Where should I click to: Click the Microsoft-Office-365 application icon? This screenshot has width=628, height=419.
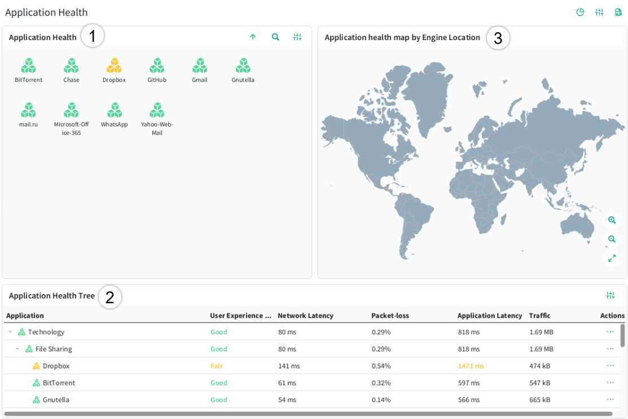pyautogui.click(x=71, y=110)
